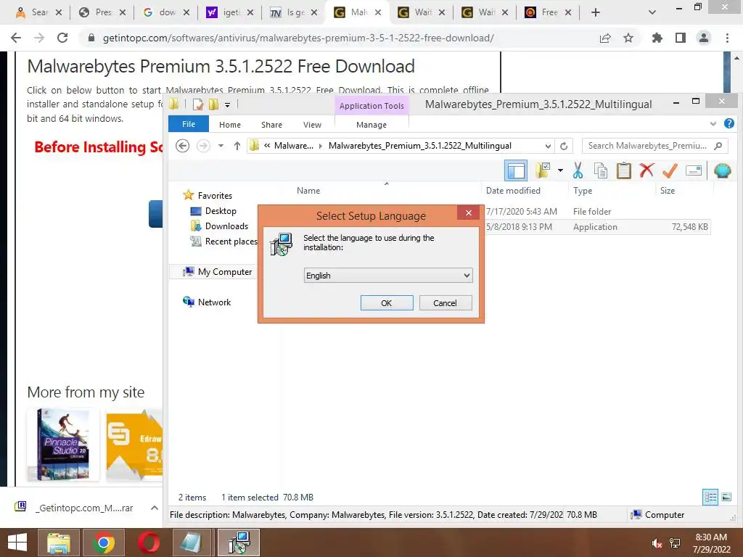Click the folder options icon in Explorer toolbar
This screenshot has width=743, height=557.
click(543, 170)
